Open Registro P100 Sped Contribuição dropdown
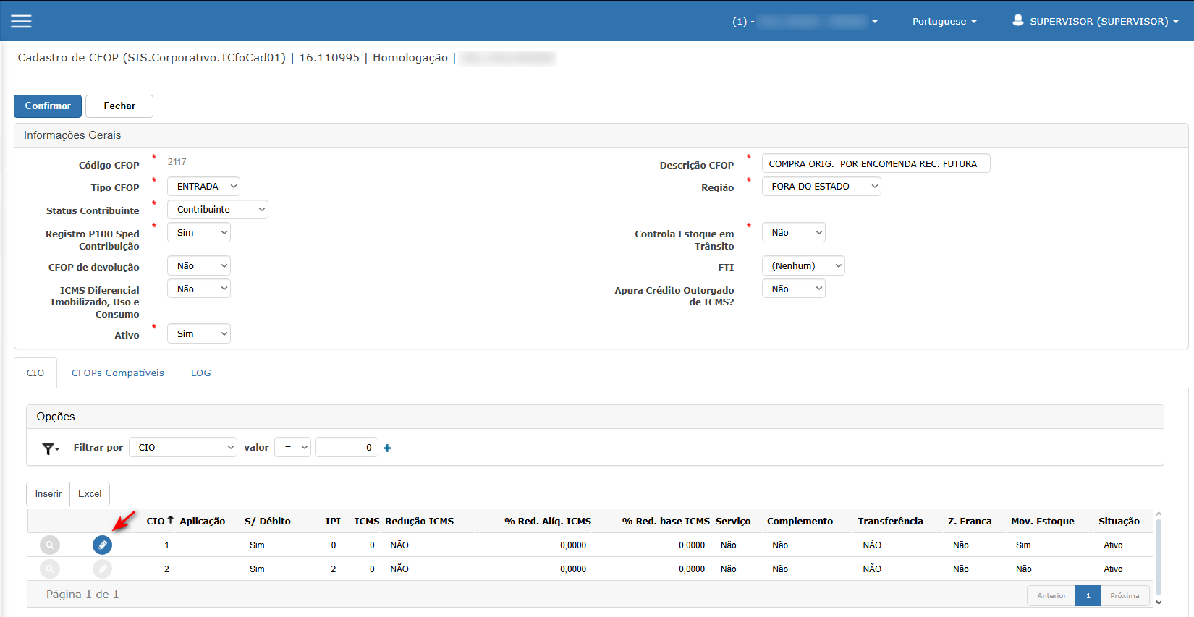 (x=199, y=233)
